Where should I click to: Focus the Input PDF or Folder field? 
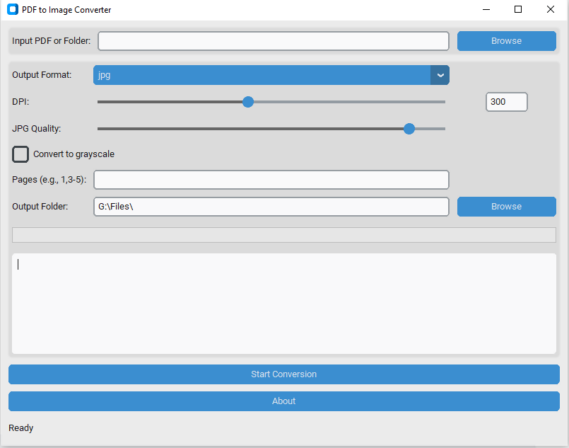tap(274, 40)
